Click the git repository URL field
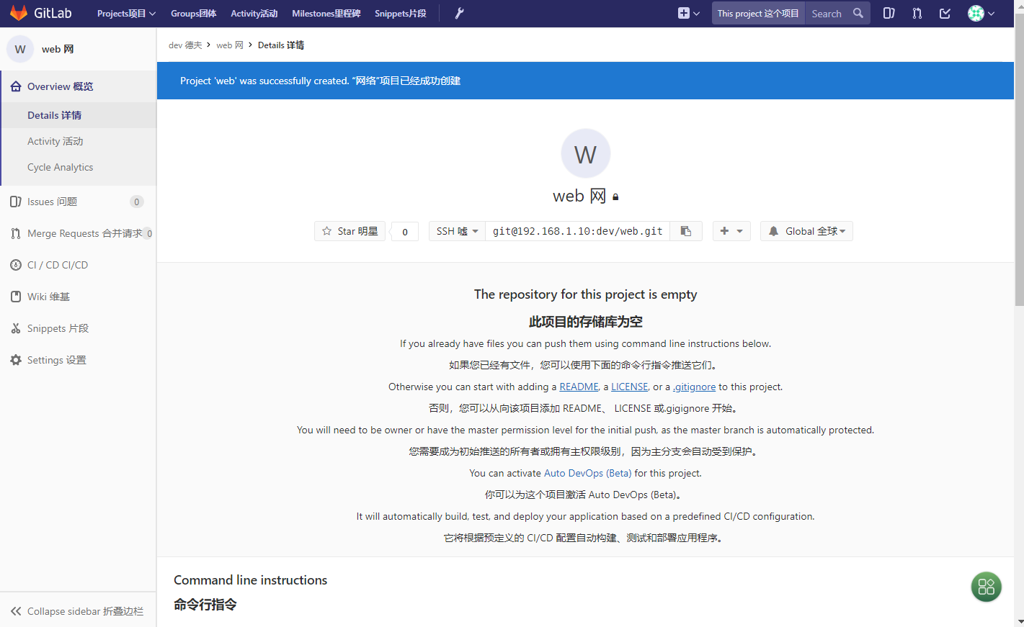This screenshot has height=627, width=1024. point(577,231)
